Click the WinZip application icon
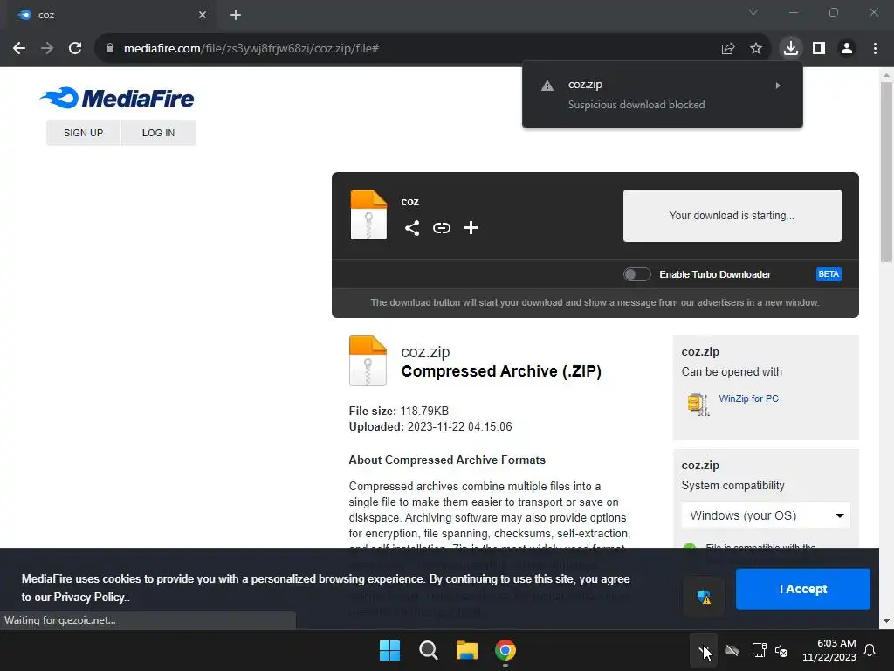Image resolution: width=894 pixels, height=671 pixels. tap(698, 404)
